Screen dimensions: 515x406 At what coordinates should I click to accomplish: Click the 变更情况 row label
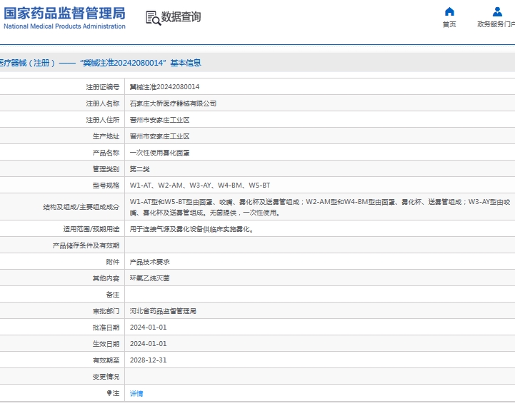tap(106, 377)
